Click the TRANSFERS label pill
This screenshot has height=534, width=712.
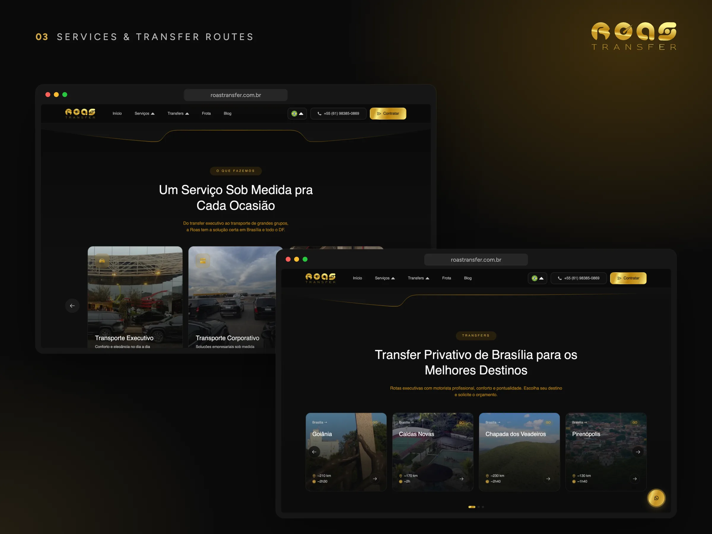pos(476,336)
